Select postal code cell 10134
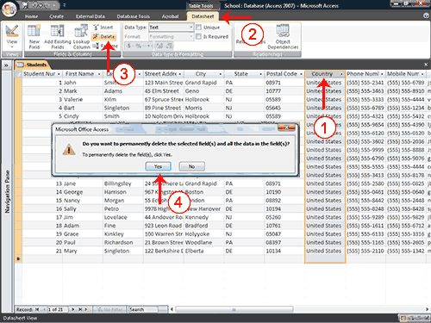 pos(284,251)
